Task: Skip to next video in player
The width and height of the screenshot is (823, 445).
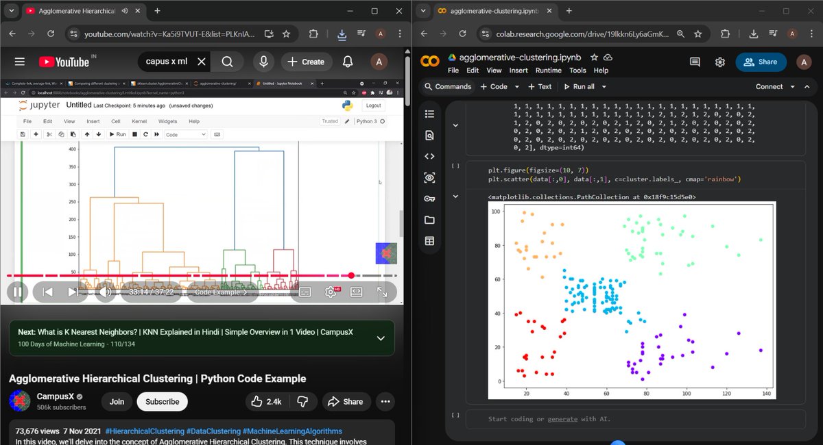Action: pyautogui.click(x=73, y=292)
